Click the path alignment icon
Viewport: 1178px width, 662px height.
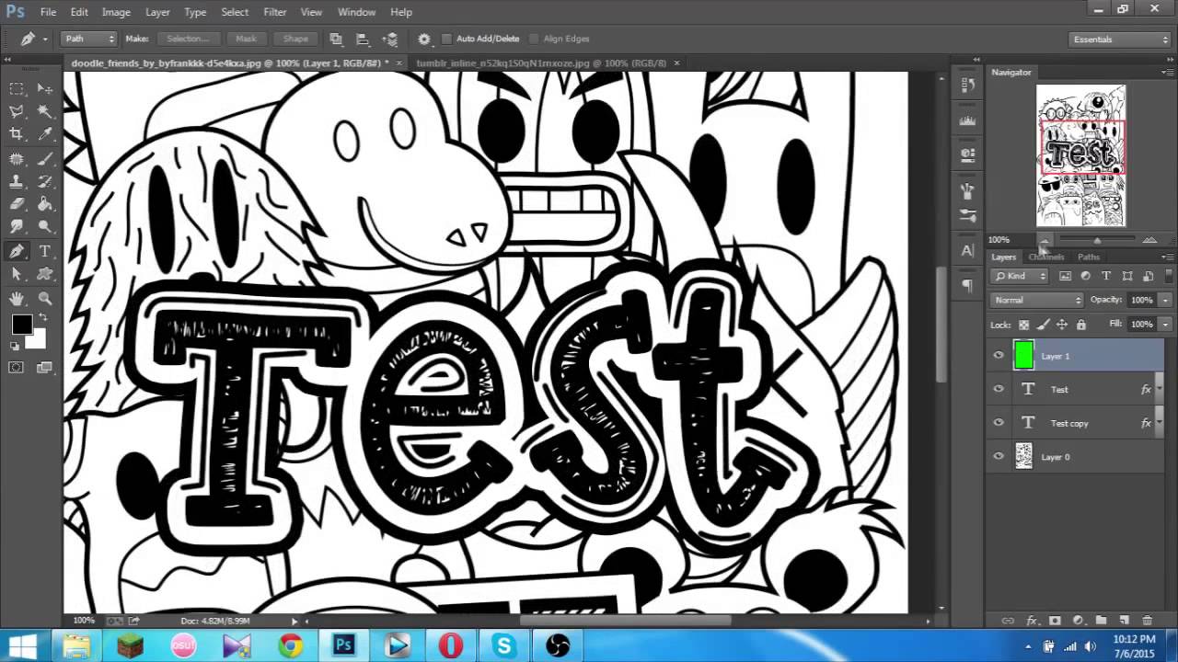point(363,39)
